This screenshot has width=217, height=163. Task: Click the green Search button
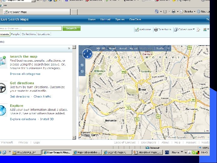tap(71, 28)
